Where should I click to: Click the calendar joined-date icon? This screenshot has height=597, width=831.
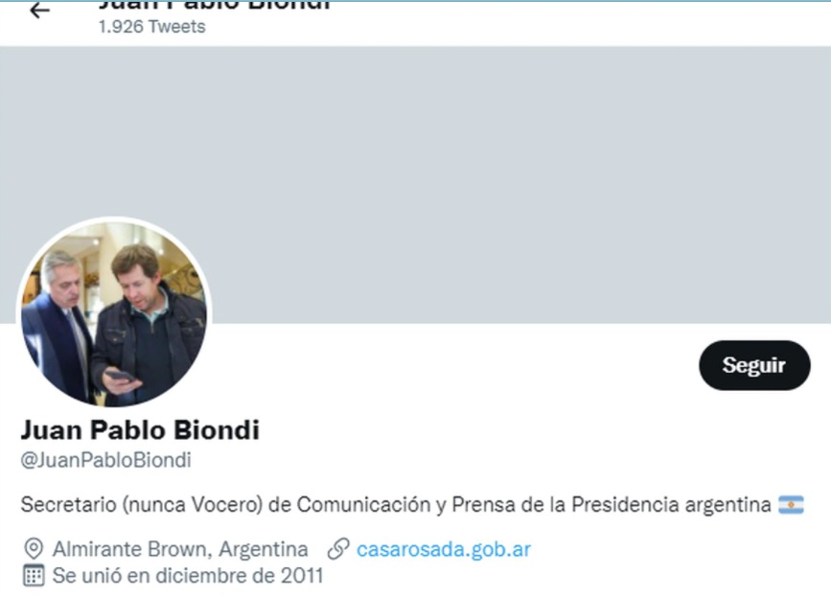coord(34,576)
